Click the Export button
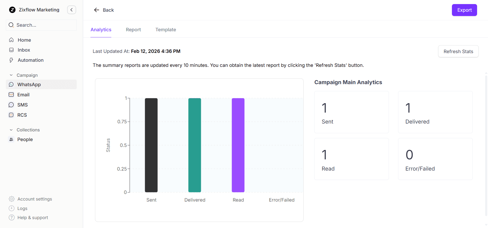The image size is (488, 228). point(464,10)
